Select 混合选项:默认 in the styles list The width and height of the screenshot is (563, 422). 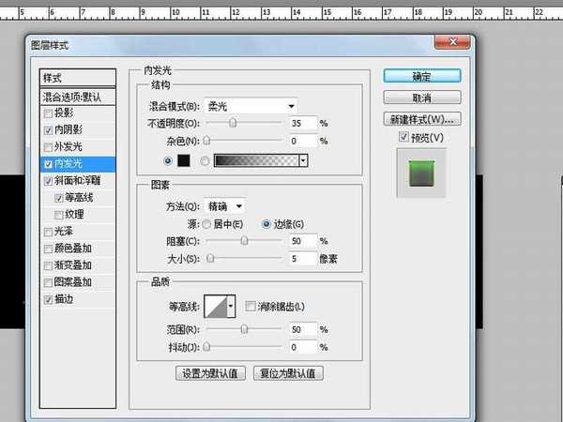(x=78, y=96)
